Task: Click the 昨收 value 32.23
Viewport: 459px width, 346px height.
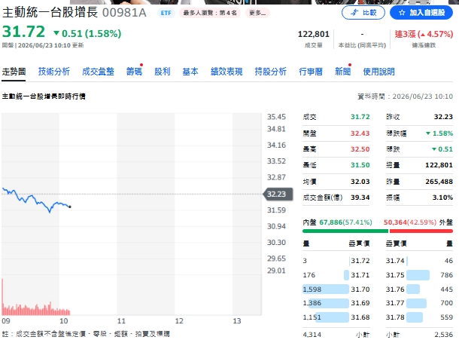Action: tap(443, 117)
